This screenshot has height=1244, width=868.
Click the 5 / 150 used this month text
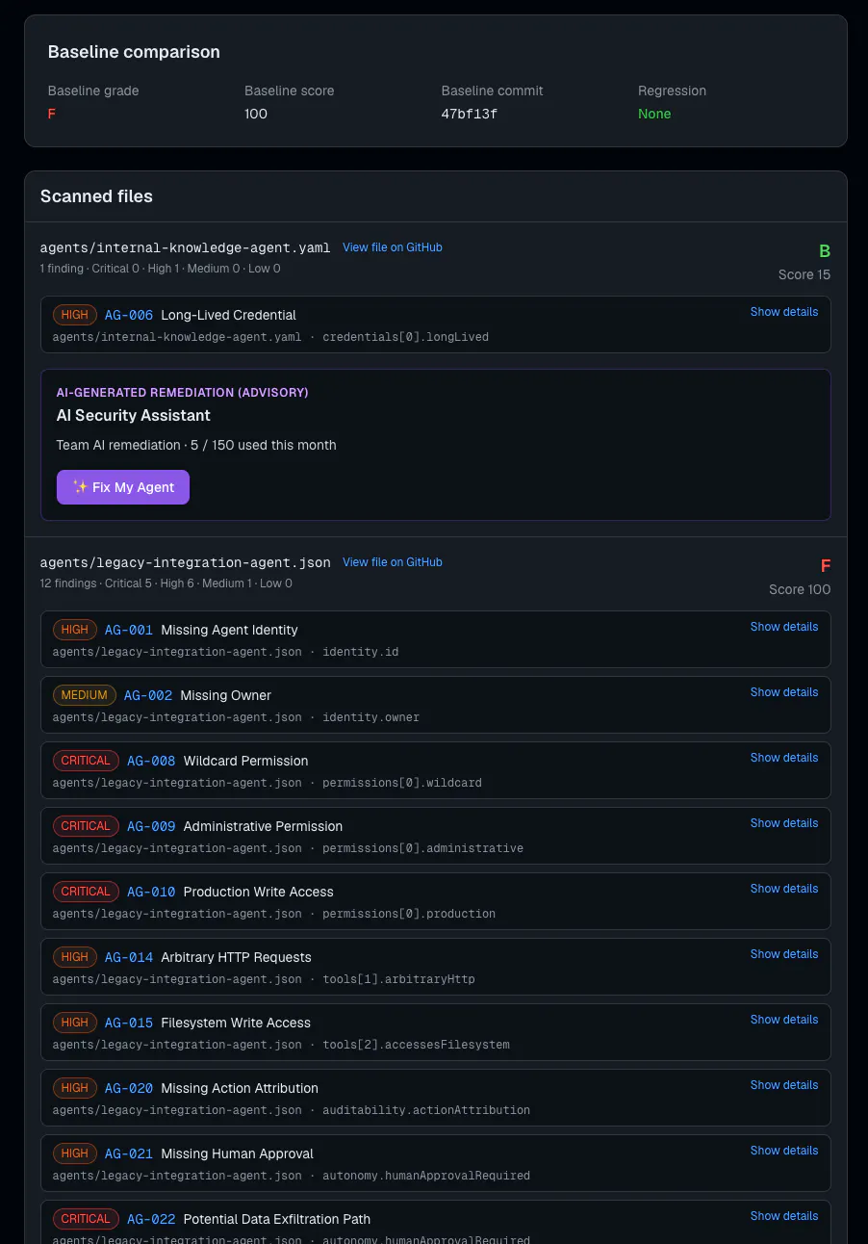[264, 445]
